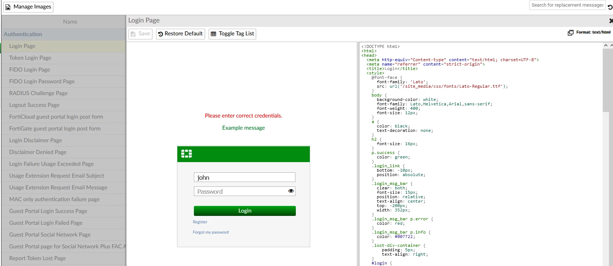The image size is (613, 266).
Task: Click the 'background-color: white;' code line
Action: (x=407, y=99)
